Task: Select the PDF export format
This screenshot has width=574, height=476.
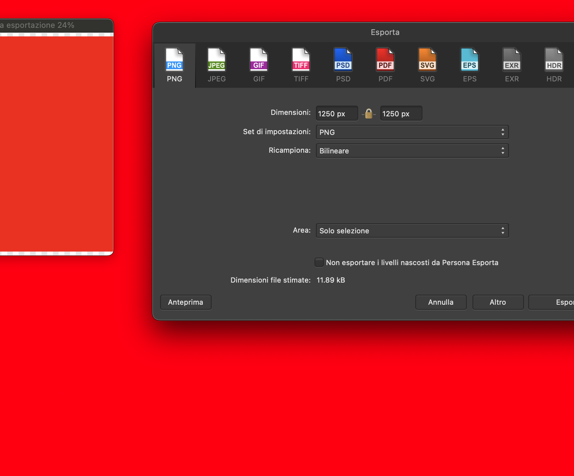Action: (x=385, y=64)
